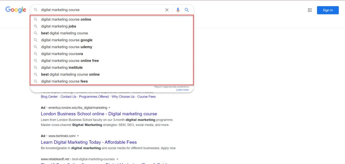
Task: Expand dropdown arrow next to emeritus.london.edu URL
Action: coord(109,108)
